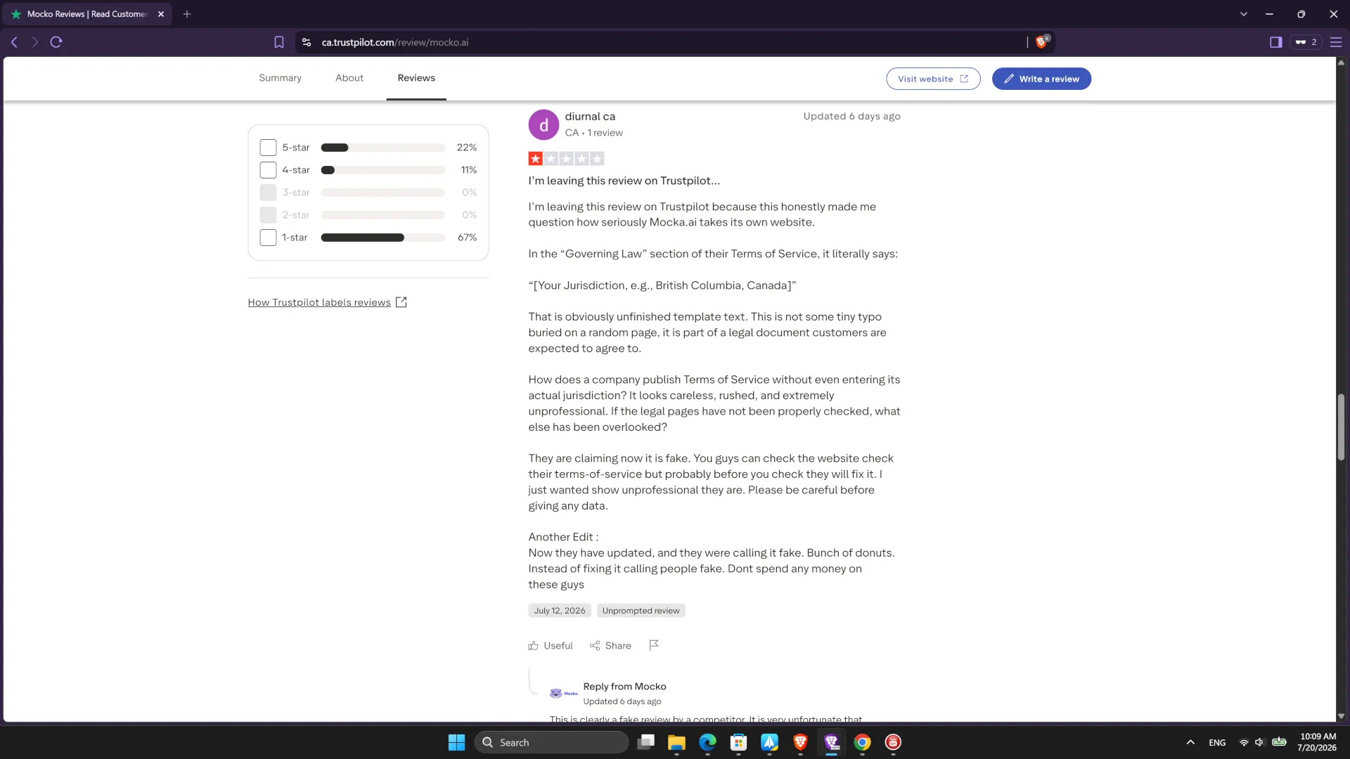Click the 1-star rating progress bar
Image resolution: width=1350 pixels, height=759 pixels.
pyautogui.click(x=383, y=238)
